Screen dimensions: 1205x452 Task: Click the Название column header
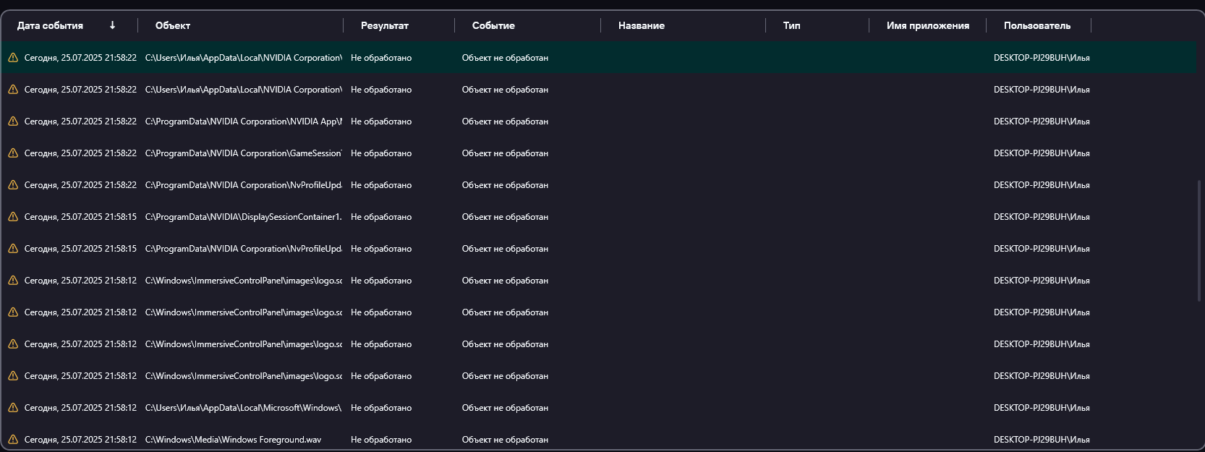(x=641, y=25)
